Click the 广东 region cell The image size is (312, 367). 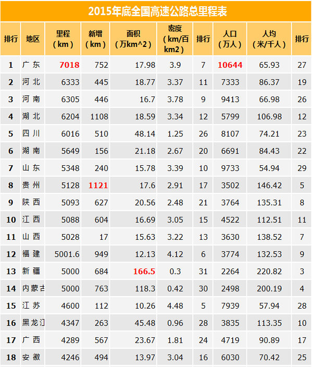coord(31,65)
